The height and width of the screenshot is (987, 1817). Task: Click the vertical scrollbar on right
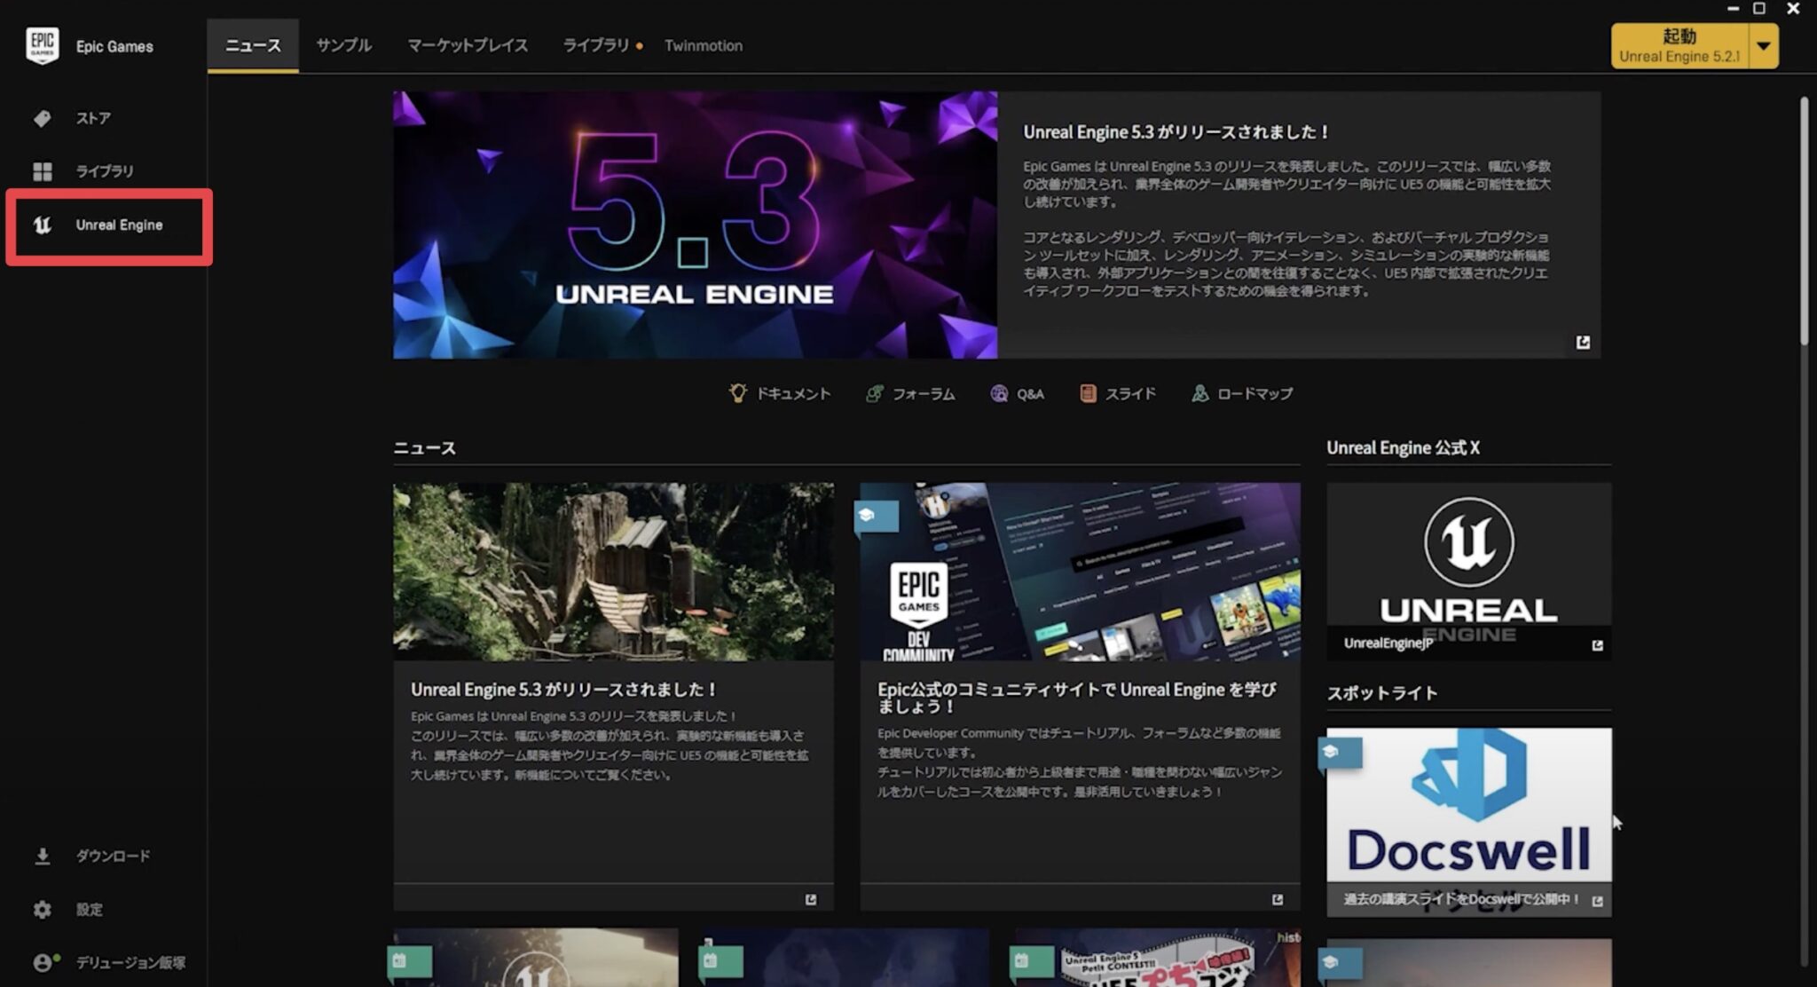click(1804, 222)
